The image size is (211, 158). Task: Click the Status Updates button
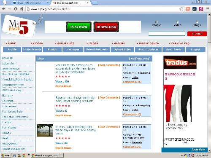coord(148,49)
